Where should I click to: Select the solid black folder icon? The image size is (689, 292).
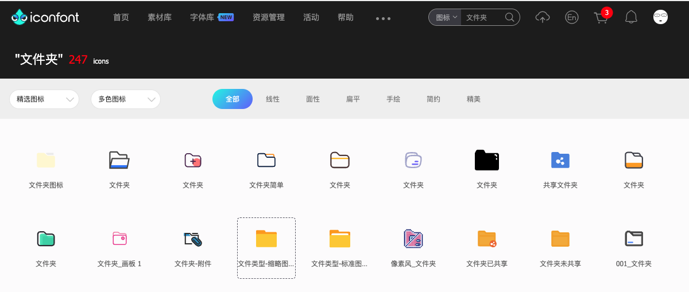[x=487, y=160]
